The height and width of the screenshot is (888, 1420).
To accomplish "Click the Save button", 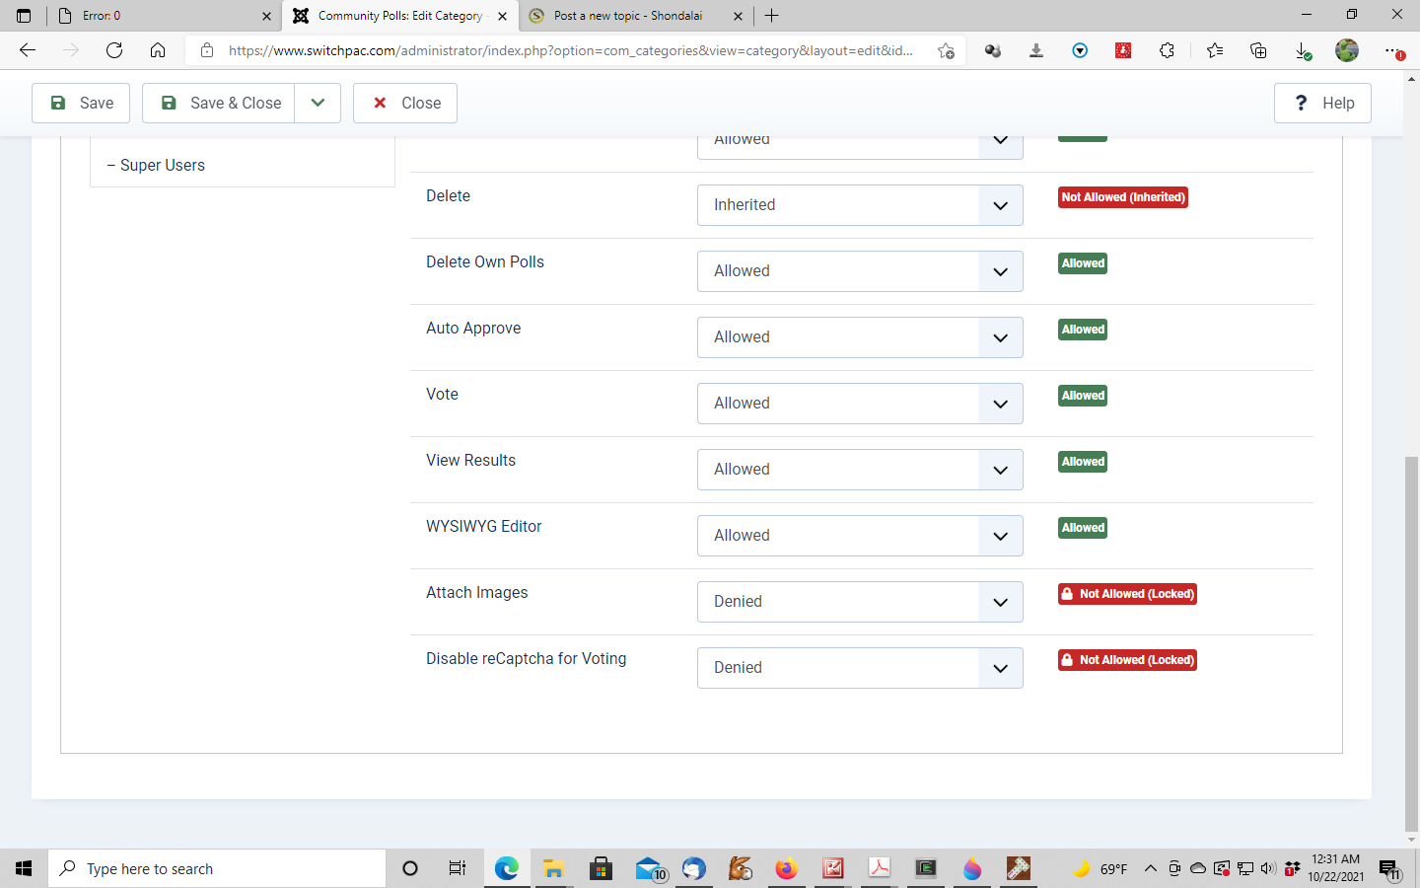I will point(81,103).
